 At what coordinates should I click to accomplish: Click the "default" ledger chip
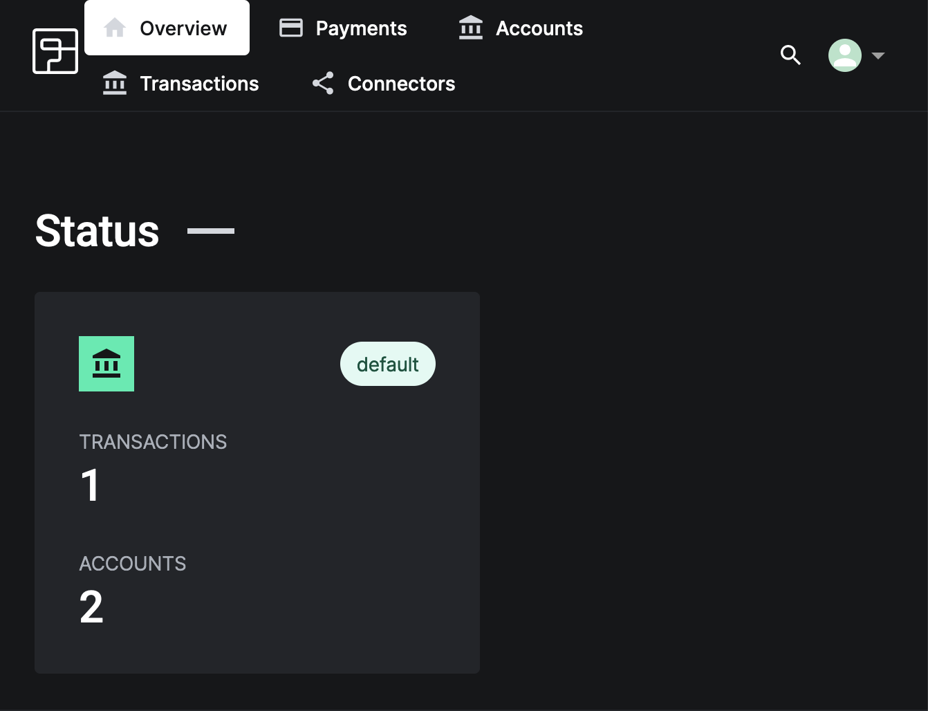click(x=388, y=364)
